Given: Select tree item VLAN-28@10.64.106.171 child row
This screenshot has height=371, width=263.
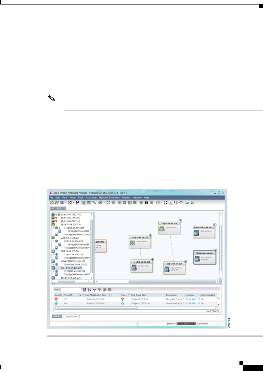Looking at the screenshot, I should click(76, 264).
